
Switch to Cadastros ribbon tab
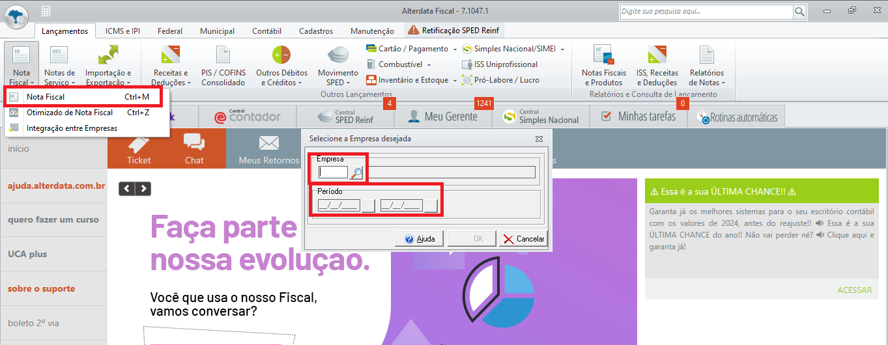(316, 31)
